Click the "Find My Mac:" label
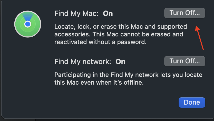This screenshot has width=214, height=121. coord(76,14)
